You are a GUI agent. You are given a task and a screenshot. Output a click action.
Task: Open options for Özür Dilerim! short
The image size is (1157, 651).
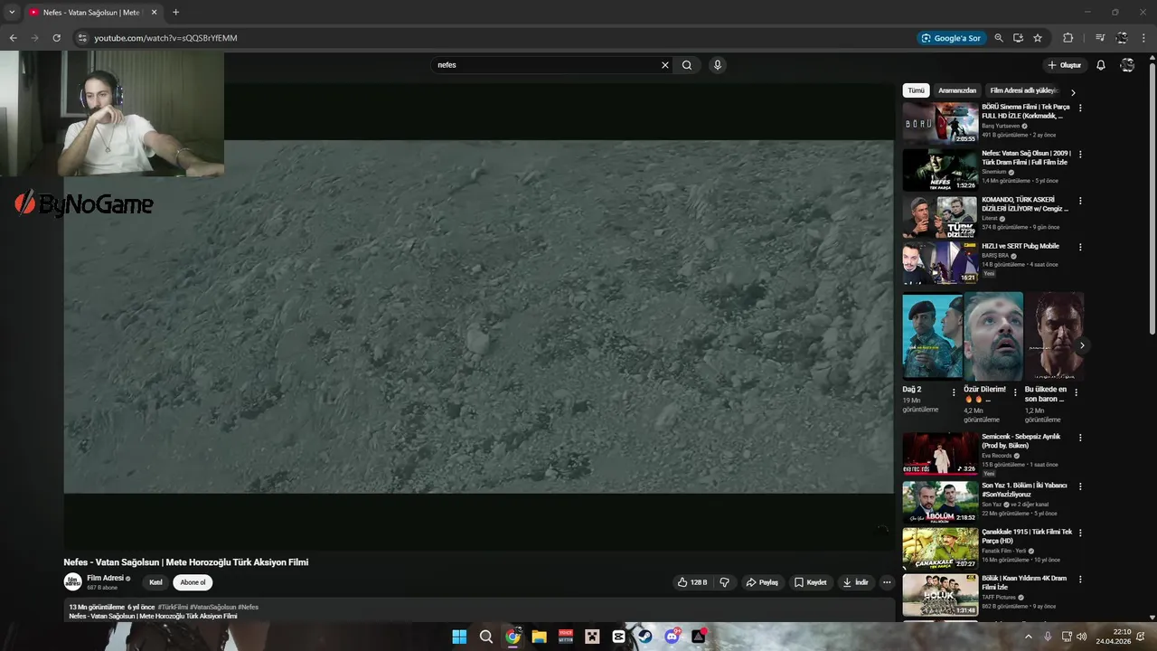pos(1015,392)
